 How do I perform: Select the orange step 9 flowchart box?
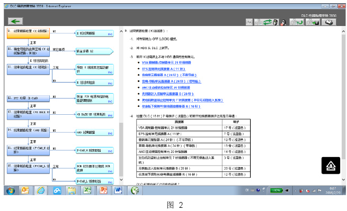click(28, 33)
